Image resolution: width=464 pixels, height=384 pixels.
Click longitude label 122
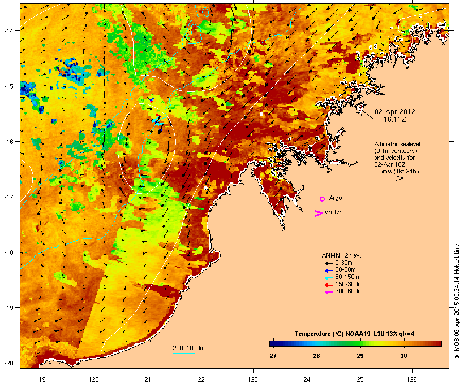[200, 379]
